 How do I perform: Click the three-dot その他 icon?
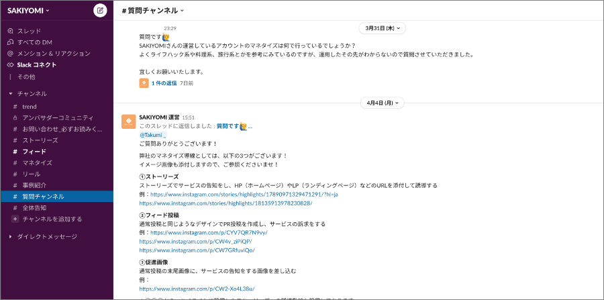click(10, 77)
